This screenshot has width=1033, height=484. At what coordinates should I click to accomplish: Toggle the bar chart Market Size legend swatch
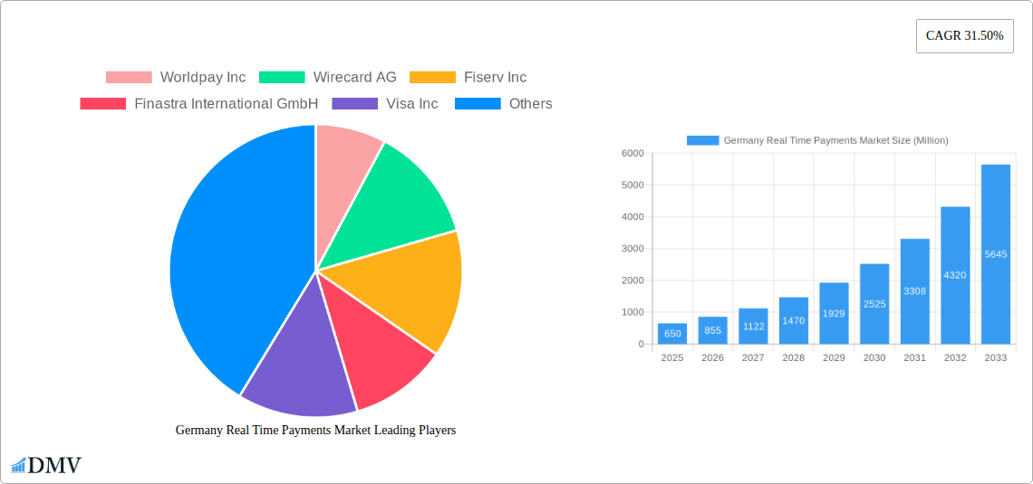coord(702,140)
